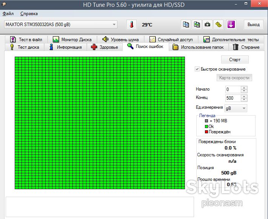Image resolution: width=268 pixels, height=219 pixels.
Task: Open the Справка menu
Action: coord(29,14)
